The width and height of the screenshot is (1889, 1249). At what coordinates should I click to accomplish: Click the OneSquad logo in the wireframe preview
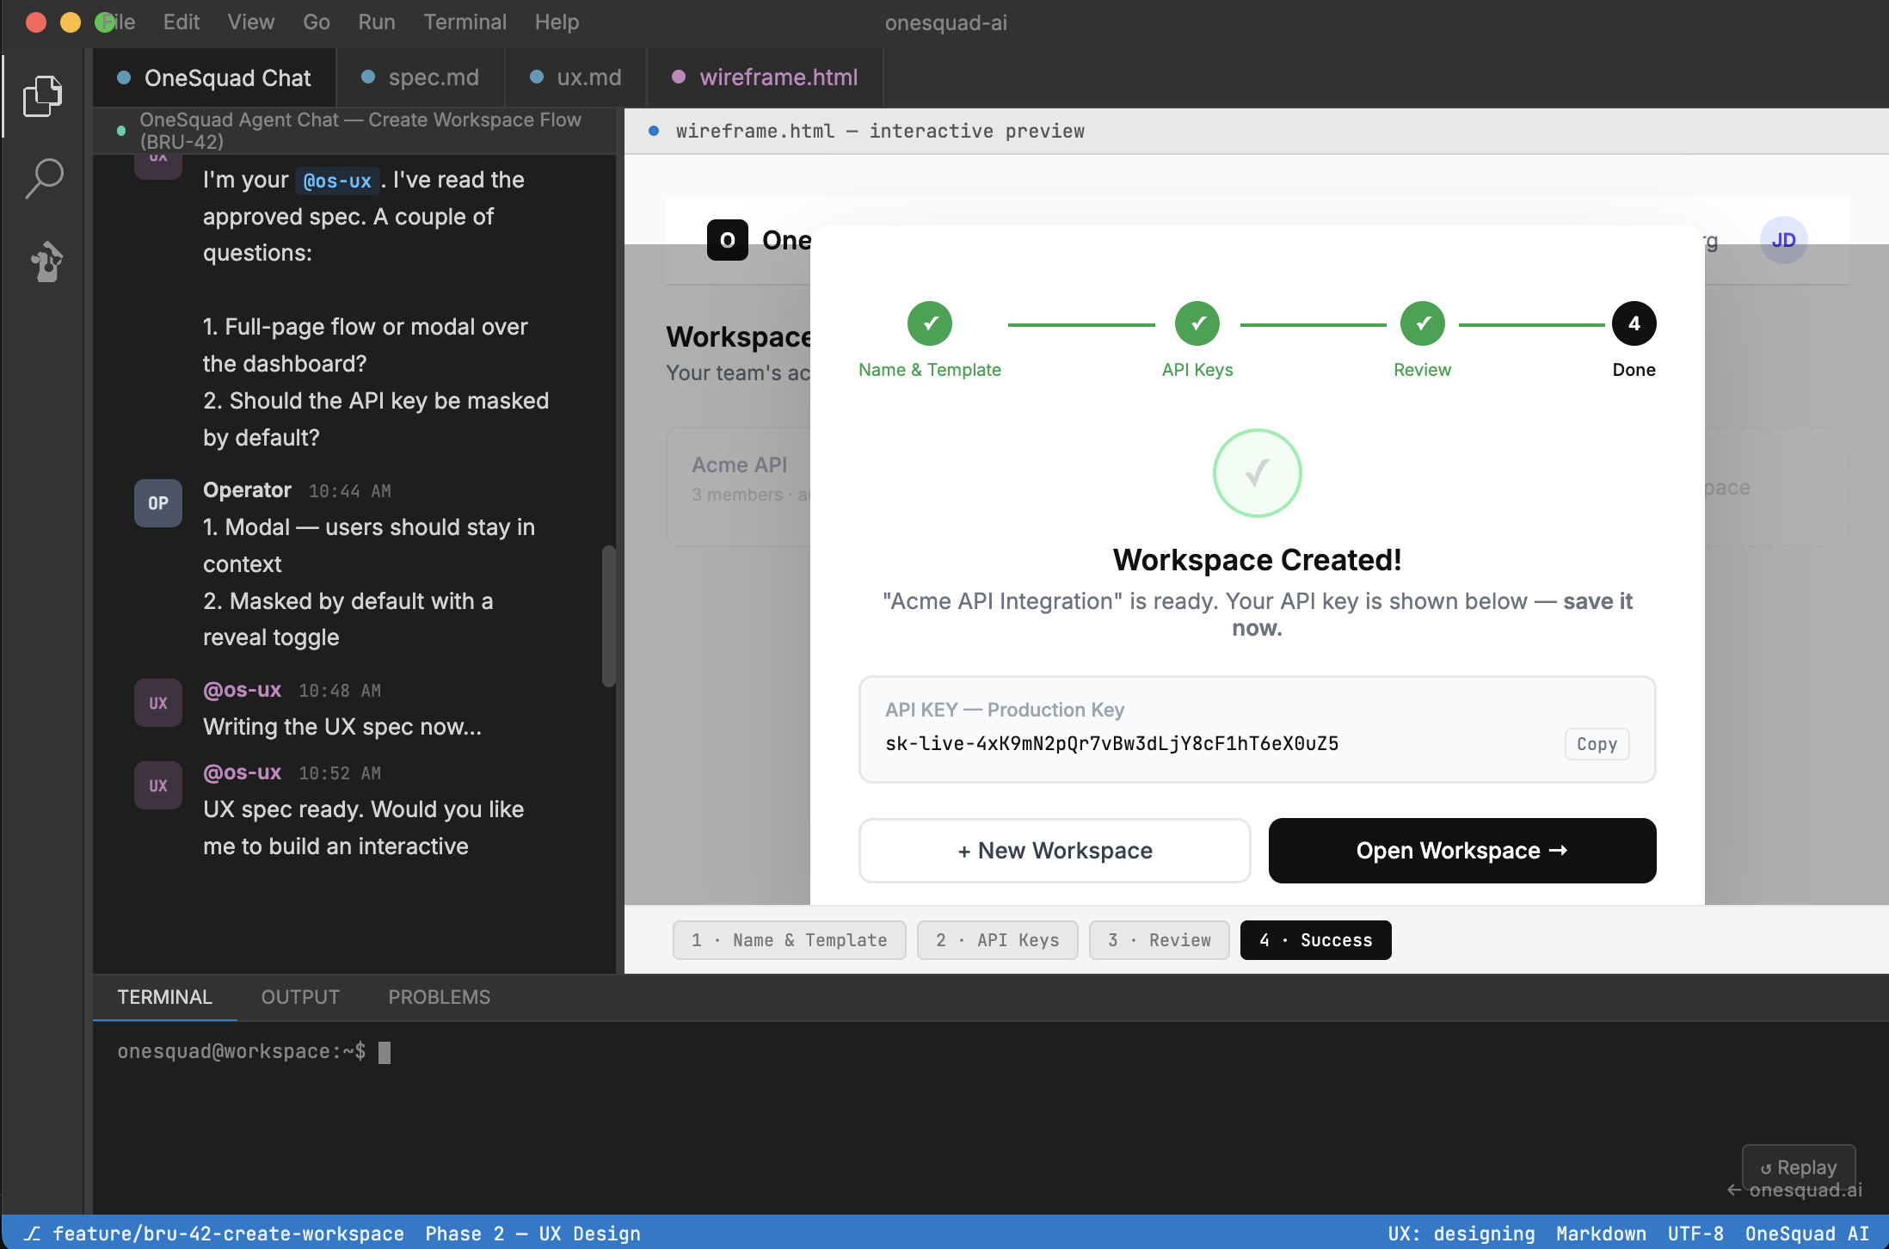click(727, 240)
